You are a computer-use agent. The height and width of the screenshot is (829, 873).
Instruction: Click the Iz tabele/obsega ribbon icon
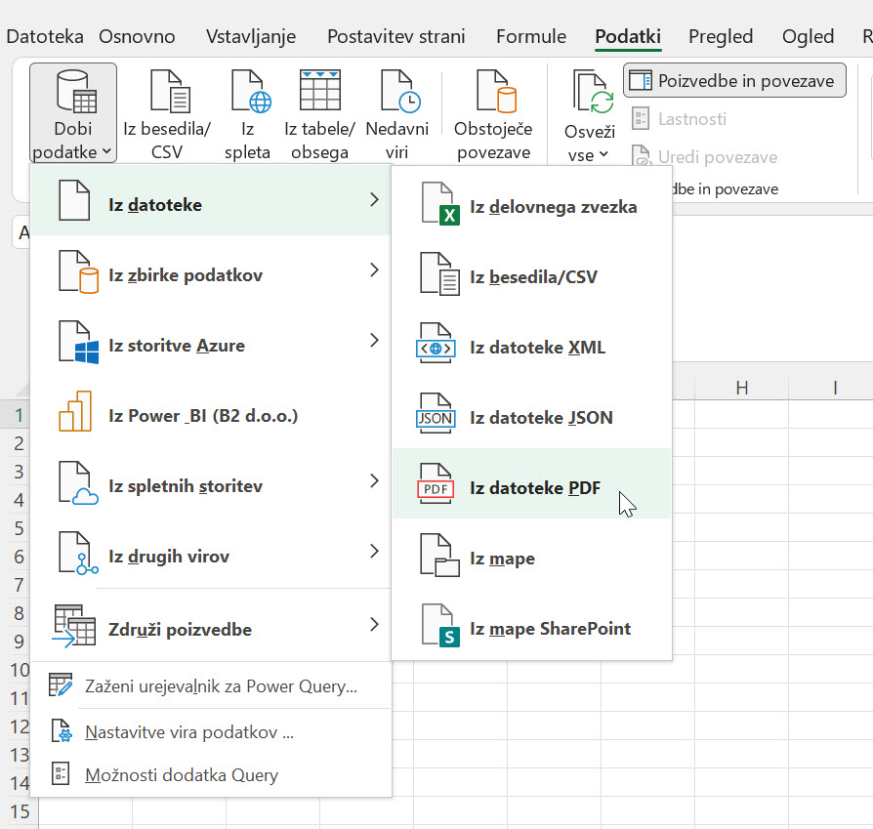pyautogui.click(x=319, y=90)
